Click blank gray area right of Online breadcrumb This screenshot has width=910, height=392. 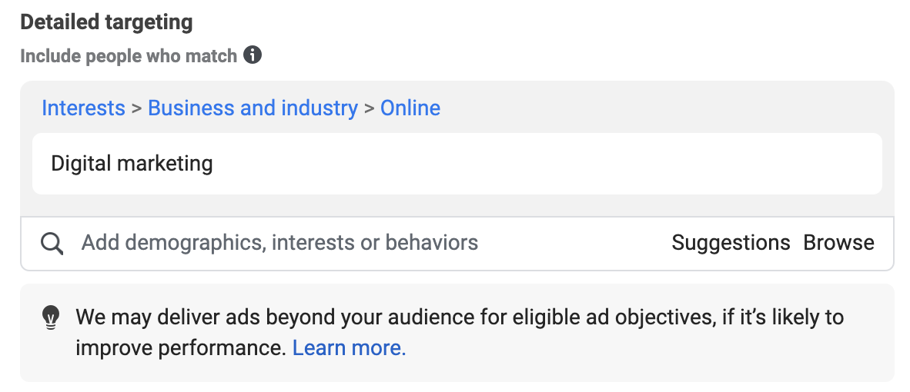tap(661, 108)
